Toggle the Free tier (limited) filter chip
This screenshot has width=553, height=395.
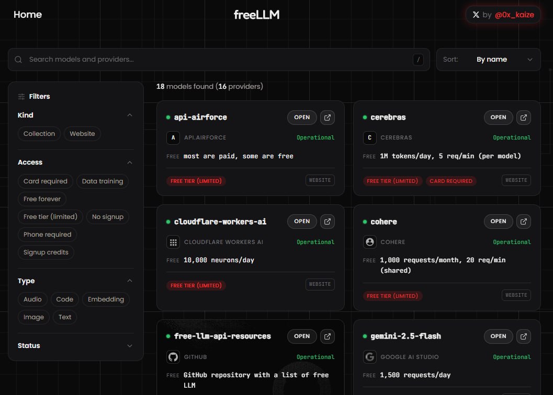pos(50,217)
